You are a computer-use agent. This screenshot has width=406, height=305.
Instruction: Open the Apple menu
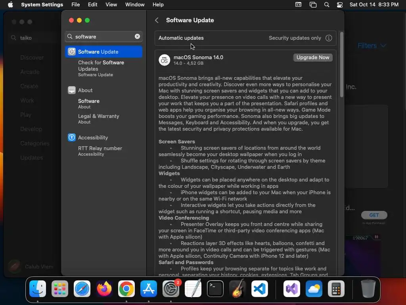(x=10, y=5)
